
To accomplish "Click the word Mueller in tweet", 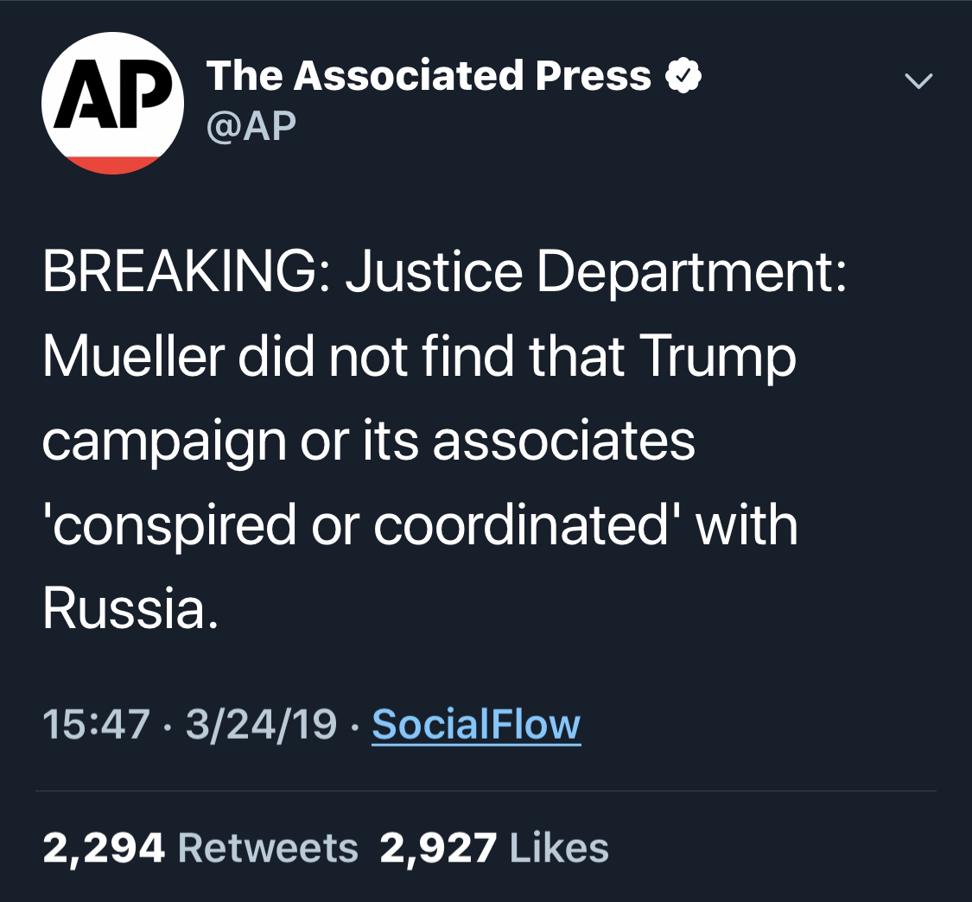I will pyautogui.click(x=133, y=356).
